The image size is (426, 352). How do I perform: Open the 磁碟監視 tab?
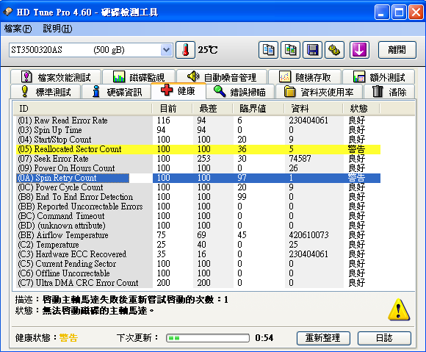click(x=139, y=77)
